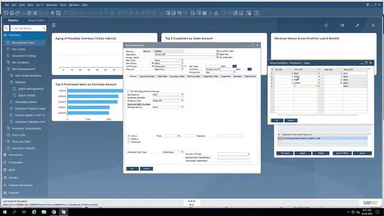Open Bin Locations in sidebar

pyautogui.click(x=20, y=62)
